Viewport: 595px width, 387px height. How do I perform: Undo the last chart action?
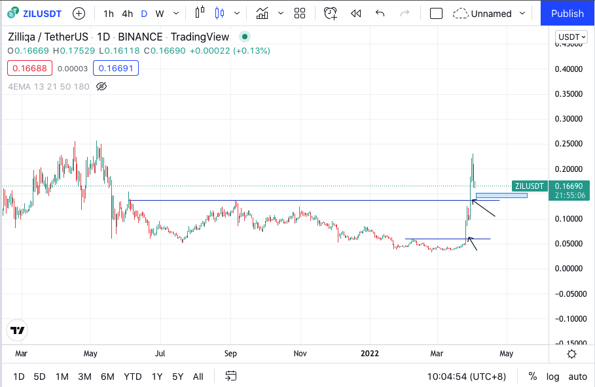tap(380, 14)
